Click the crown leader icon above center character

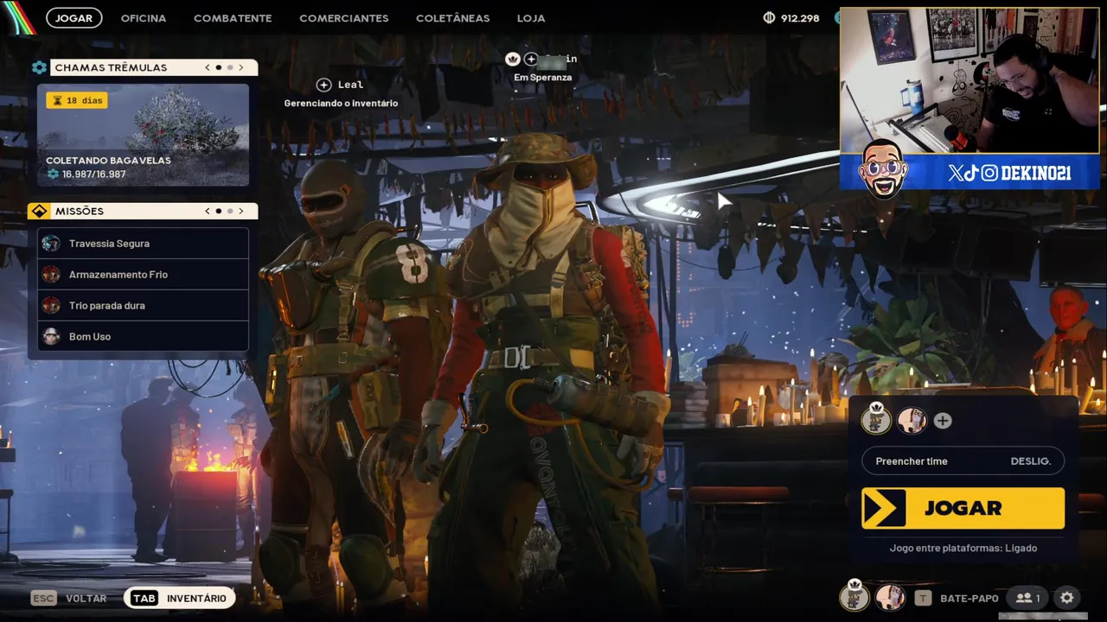point(512,59)
